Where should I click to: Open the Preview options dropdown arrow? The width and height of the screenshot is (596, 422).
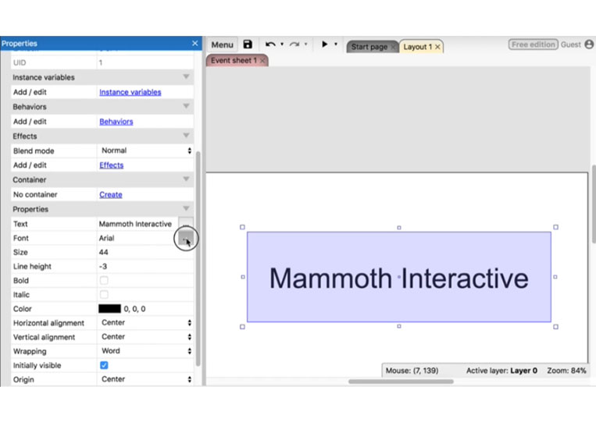coord(336,44)
